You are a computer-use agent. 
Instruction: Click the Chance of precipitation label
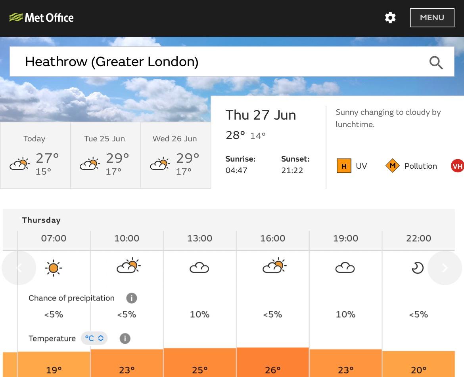pos(71,298)
